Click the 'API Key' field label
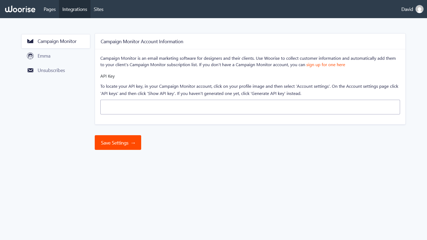This screenshot has width=427, height=240. point(108,76)
